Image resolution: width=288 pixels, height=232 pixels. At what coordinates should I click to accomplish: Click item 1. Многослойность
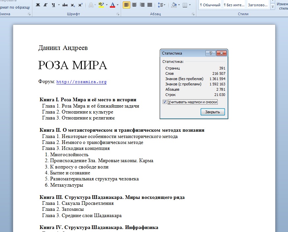(x=67, y=155)
